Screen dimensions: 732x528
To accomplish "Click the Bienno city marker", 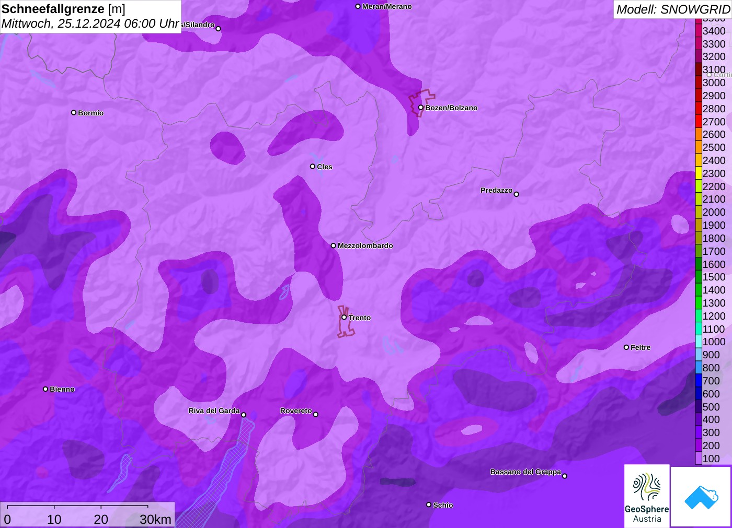I will click(45, 389).
